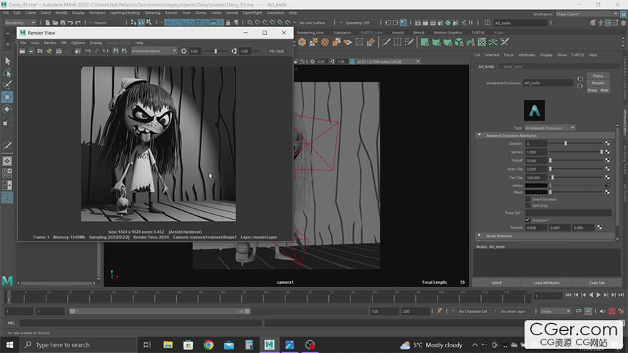This screenshot has width=628, height=353.
Task: Click Redo previous render in Render View
Action: 22,51
